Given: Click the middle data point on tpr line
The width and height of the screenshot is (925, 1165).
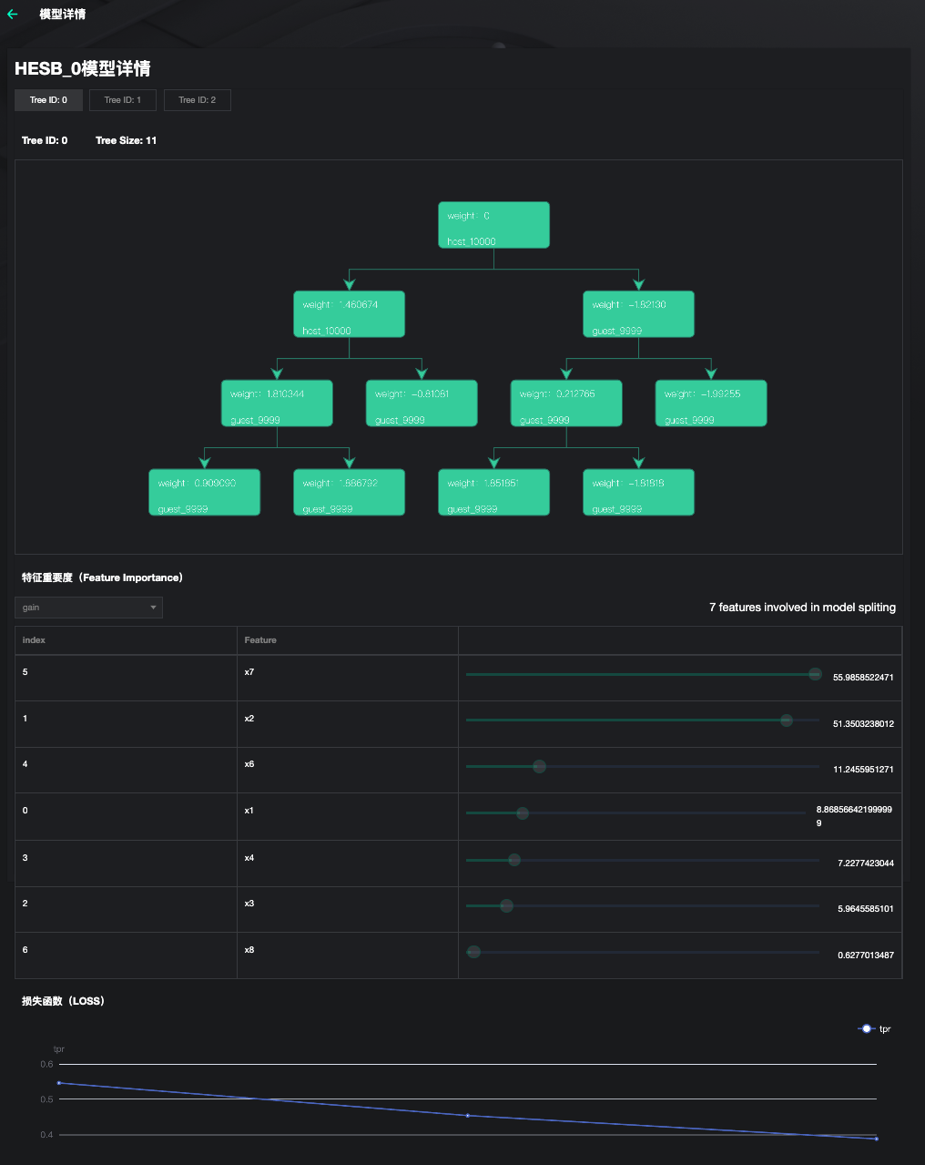Looking at the screenshot, I should pyautogui.click(x=468, y=1115).
